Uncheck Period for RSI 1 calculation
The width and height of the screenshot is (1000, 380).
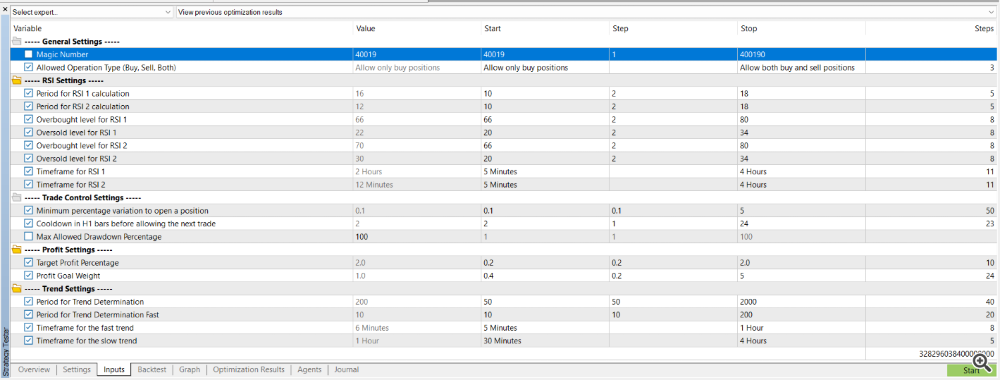point(28,93)
